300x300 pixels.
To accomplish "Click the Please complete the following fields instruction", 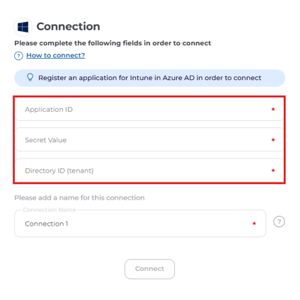I will [112, 43].
